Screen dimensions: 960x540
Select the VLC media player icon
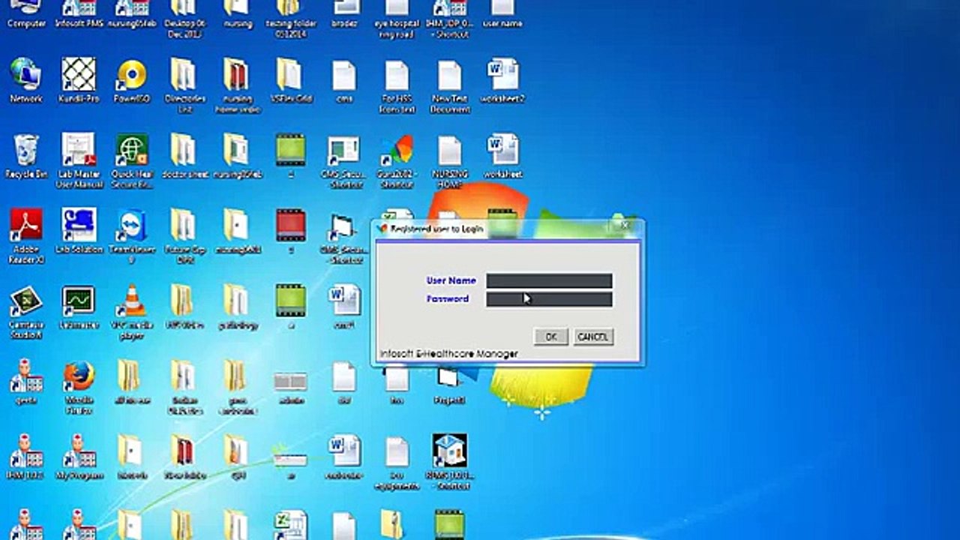(131, 311)
